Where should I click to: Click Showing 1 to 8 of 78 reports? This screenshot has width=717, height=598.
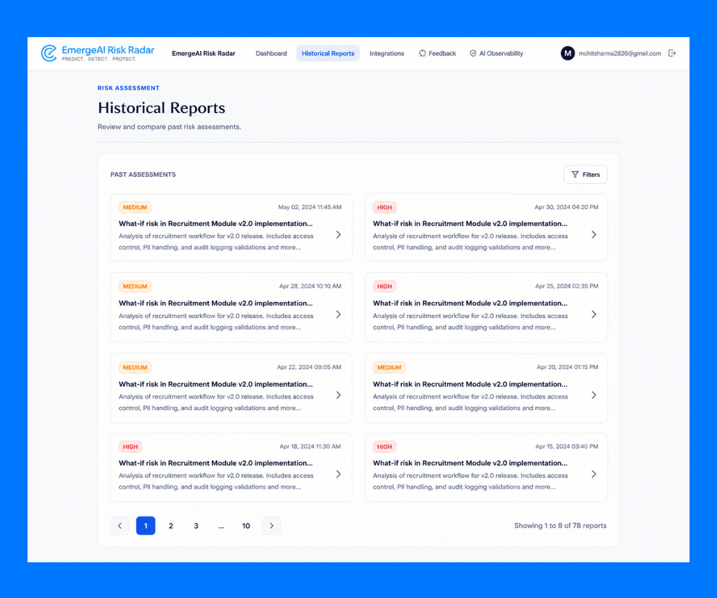[x=560, y=526]
